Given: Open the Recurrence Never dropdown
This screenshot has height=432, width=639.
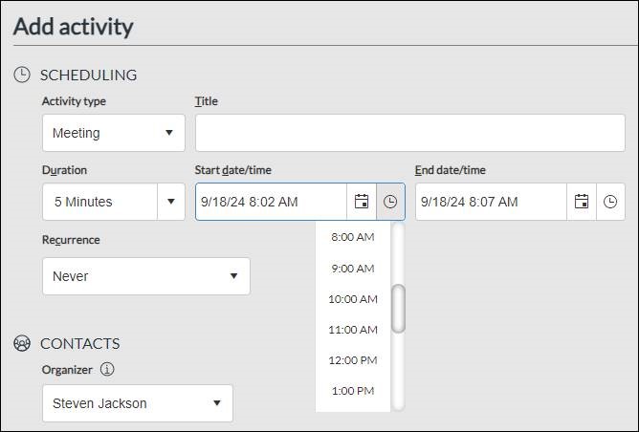Looking at the screenshot, I should [146, 276].
